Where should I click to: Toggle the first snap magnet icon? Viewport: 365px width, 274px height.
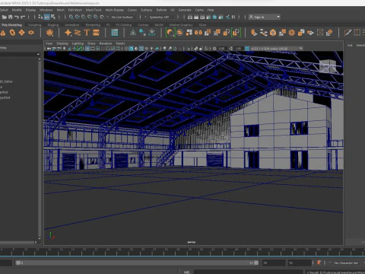pos(71,17)
